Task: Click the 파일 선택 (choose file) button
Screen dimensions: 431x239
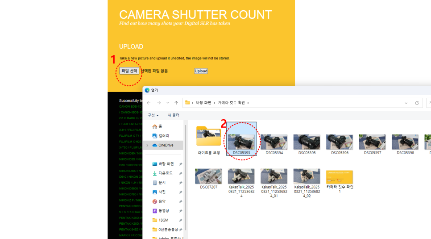Action: pyautogui.click(x=129, y=71)
